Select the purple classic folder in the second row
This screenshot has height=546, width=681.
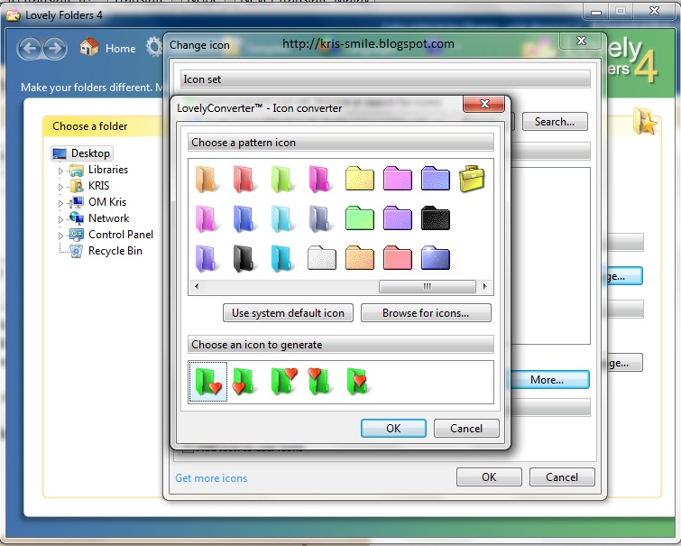click(398, 218)
